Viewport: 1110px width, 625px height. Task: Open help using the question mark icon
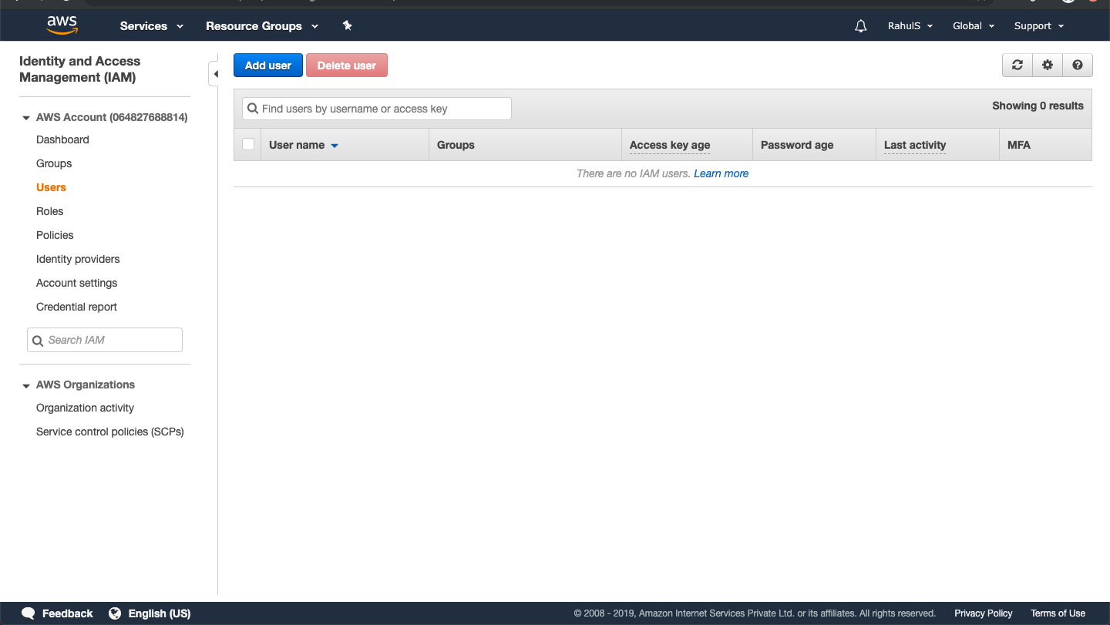[1077, 65]
